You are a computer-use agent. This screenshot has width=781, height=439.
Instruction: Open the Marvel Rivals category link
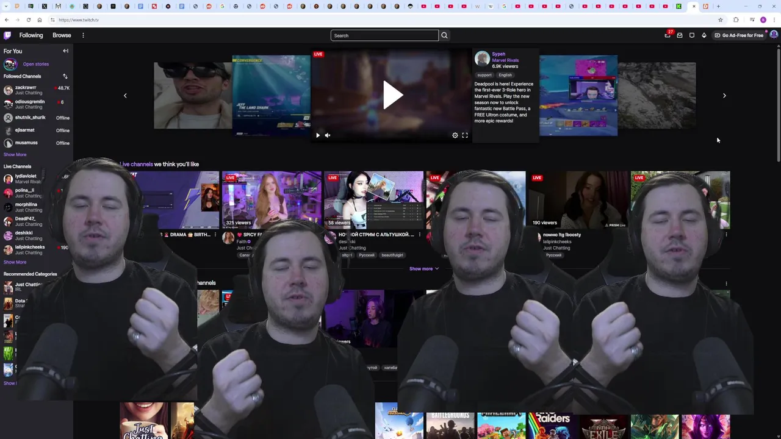pos(505,60)
